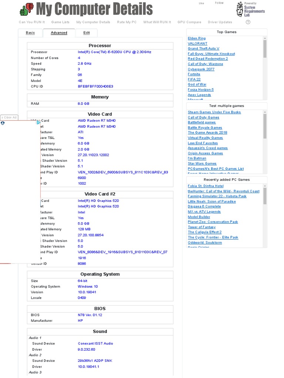
Task: Click the help question mark icon
Action: click(248, 22)
